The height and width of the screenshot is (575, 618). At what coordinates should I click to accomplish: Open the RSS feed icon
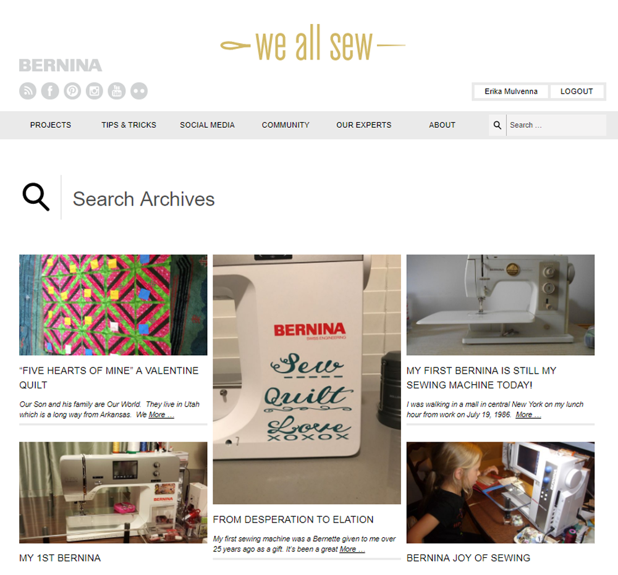tap(28, 91)
